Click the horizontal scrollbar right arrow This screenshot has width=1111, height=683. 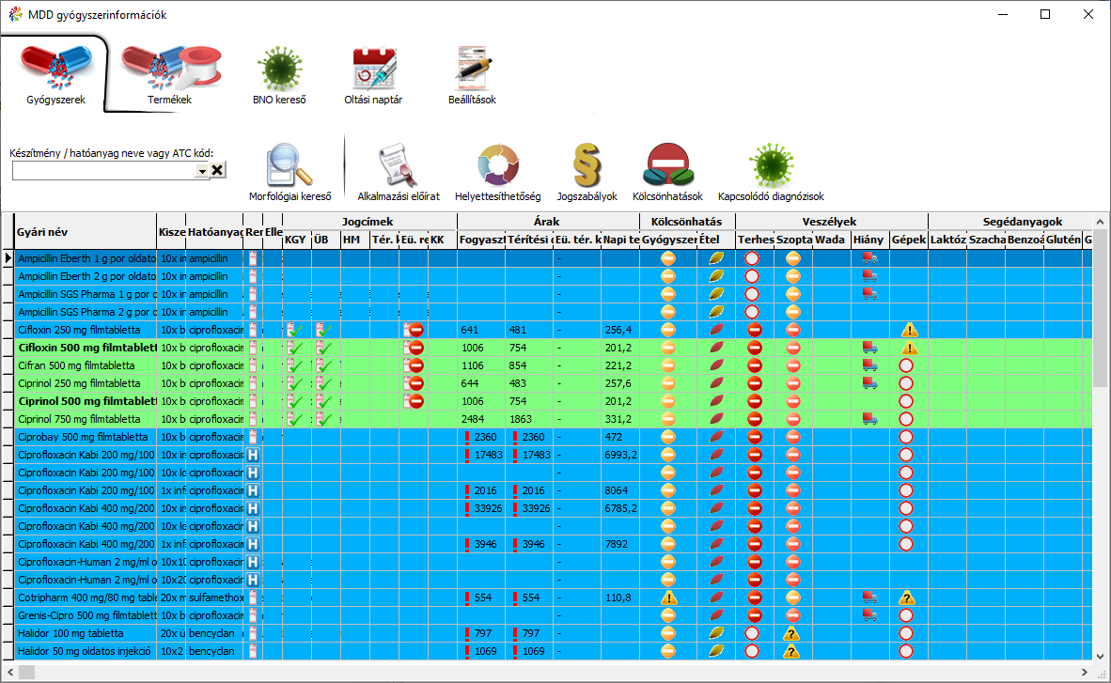1085,672
